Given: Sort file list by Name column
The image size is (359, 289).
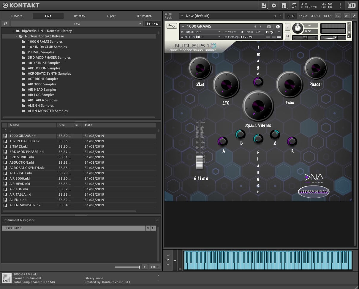Looking at the screenshot, I should [x=32, y=125].
